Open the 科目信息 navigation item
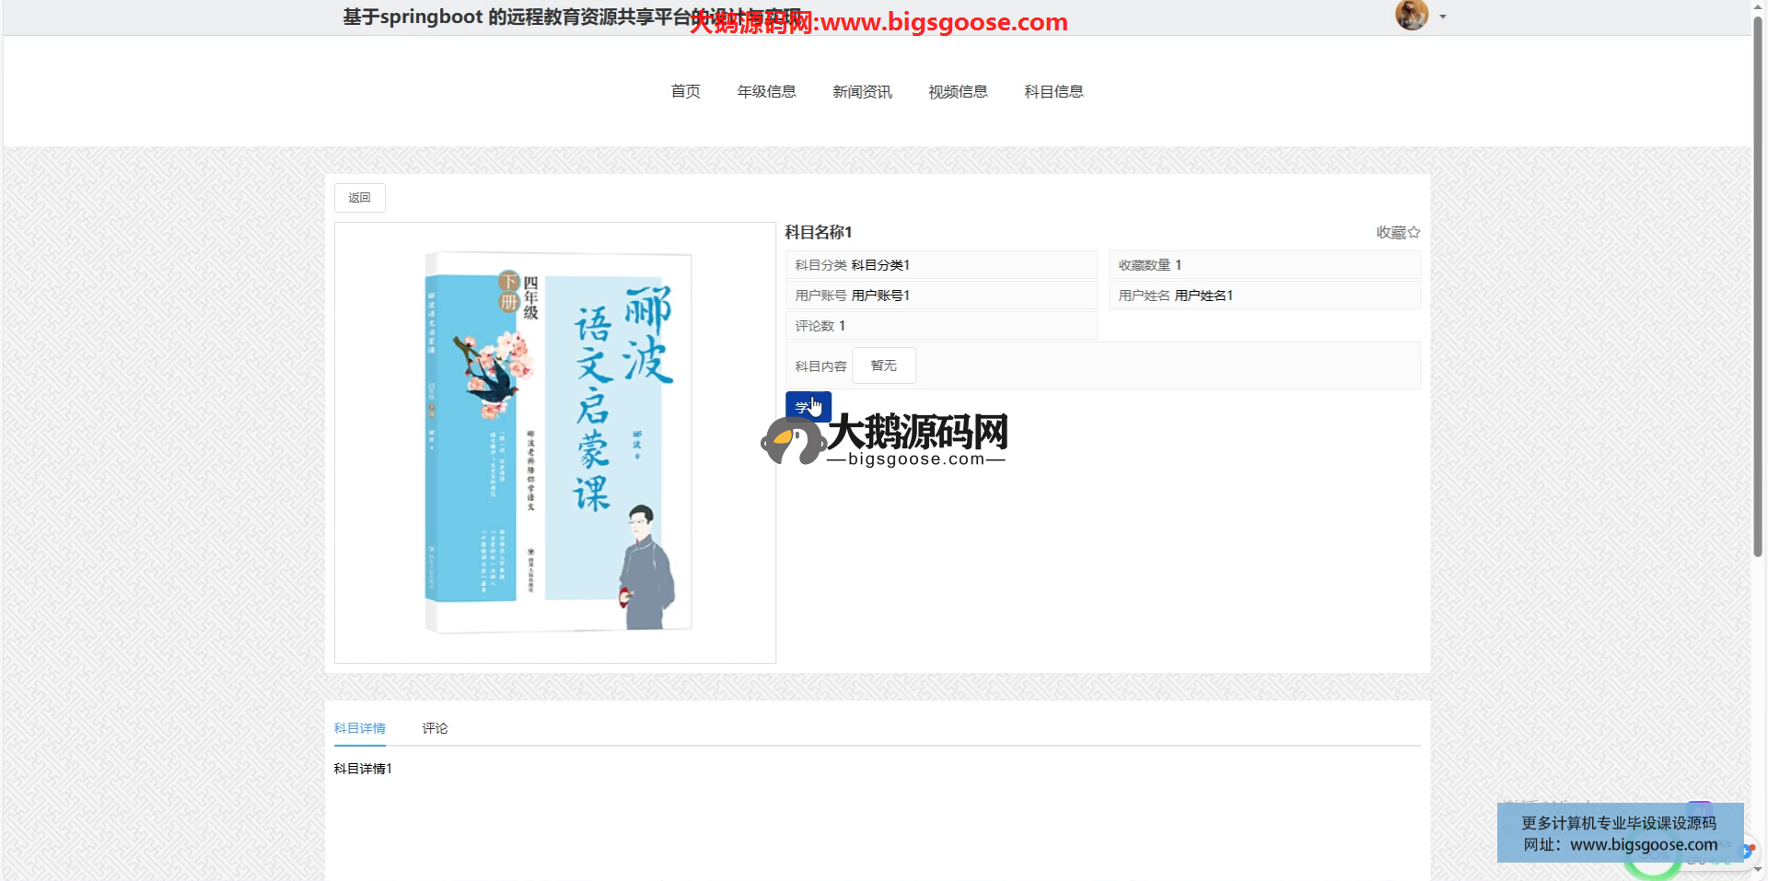Screen dimensions: 1768x881 tap(1053, 91)
